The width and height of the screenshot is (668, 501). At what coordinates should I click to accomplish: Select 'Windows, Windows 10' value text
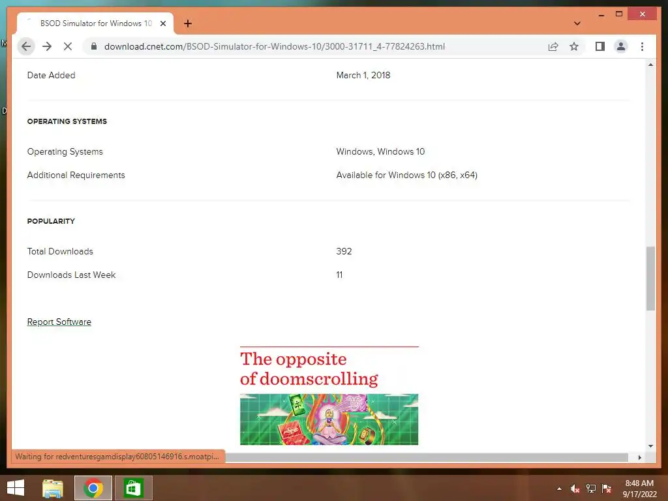[x=380, y=151]
